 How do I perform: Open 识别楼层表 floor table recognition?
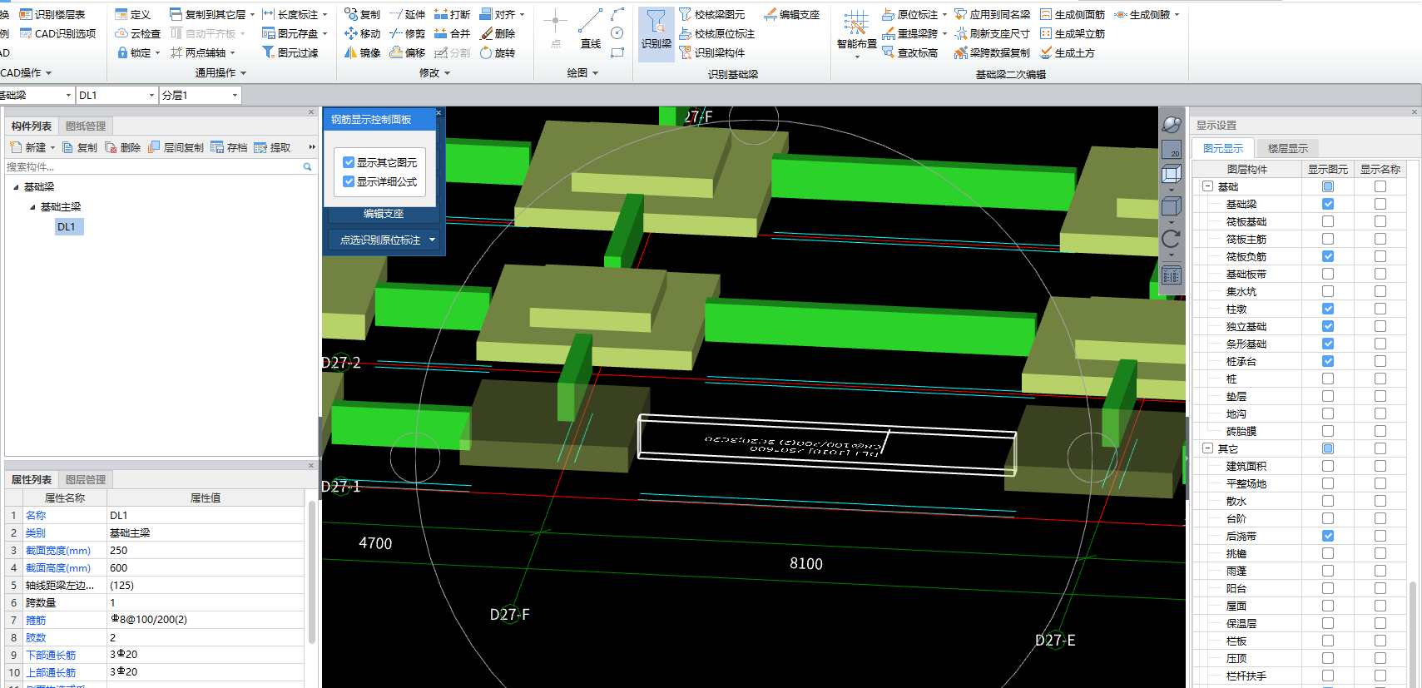pos(52,14)
